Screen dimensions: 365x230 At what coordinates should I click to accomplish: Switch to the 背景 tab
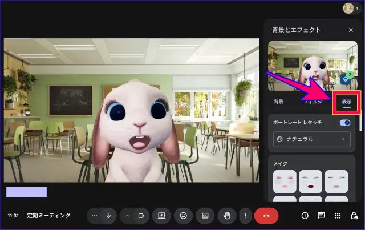(x=279, y=102)
